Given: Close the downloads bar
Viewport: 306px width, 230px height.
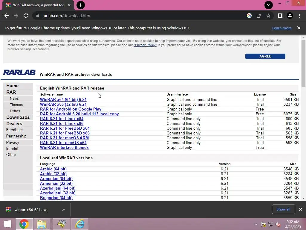Looking at the screenshot, I should (301, 209).
